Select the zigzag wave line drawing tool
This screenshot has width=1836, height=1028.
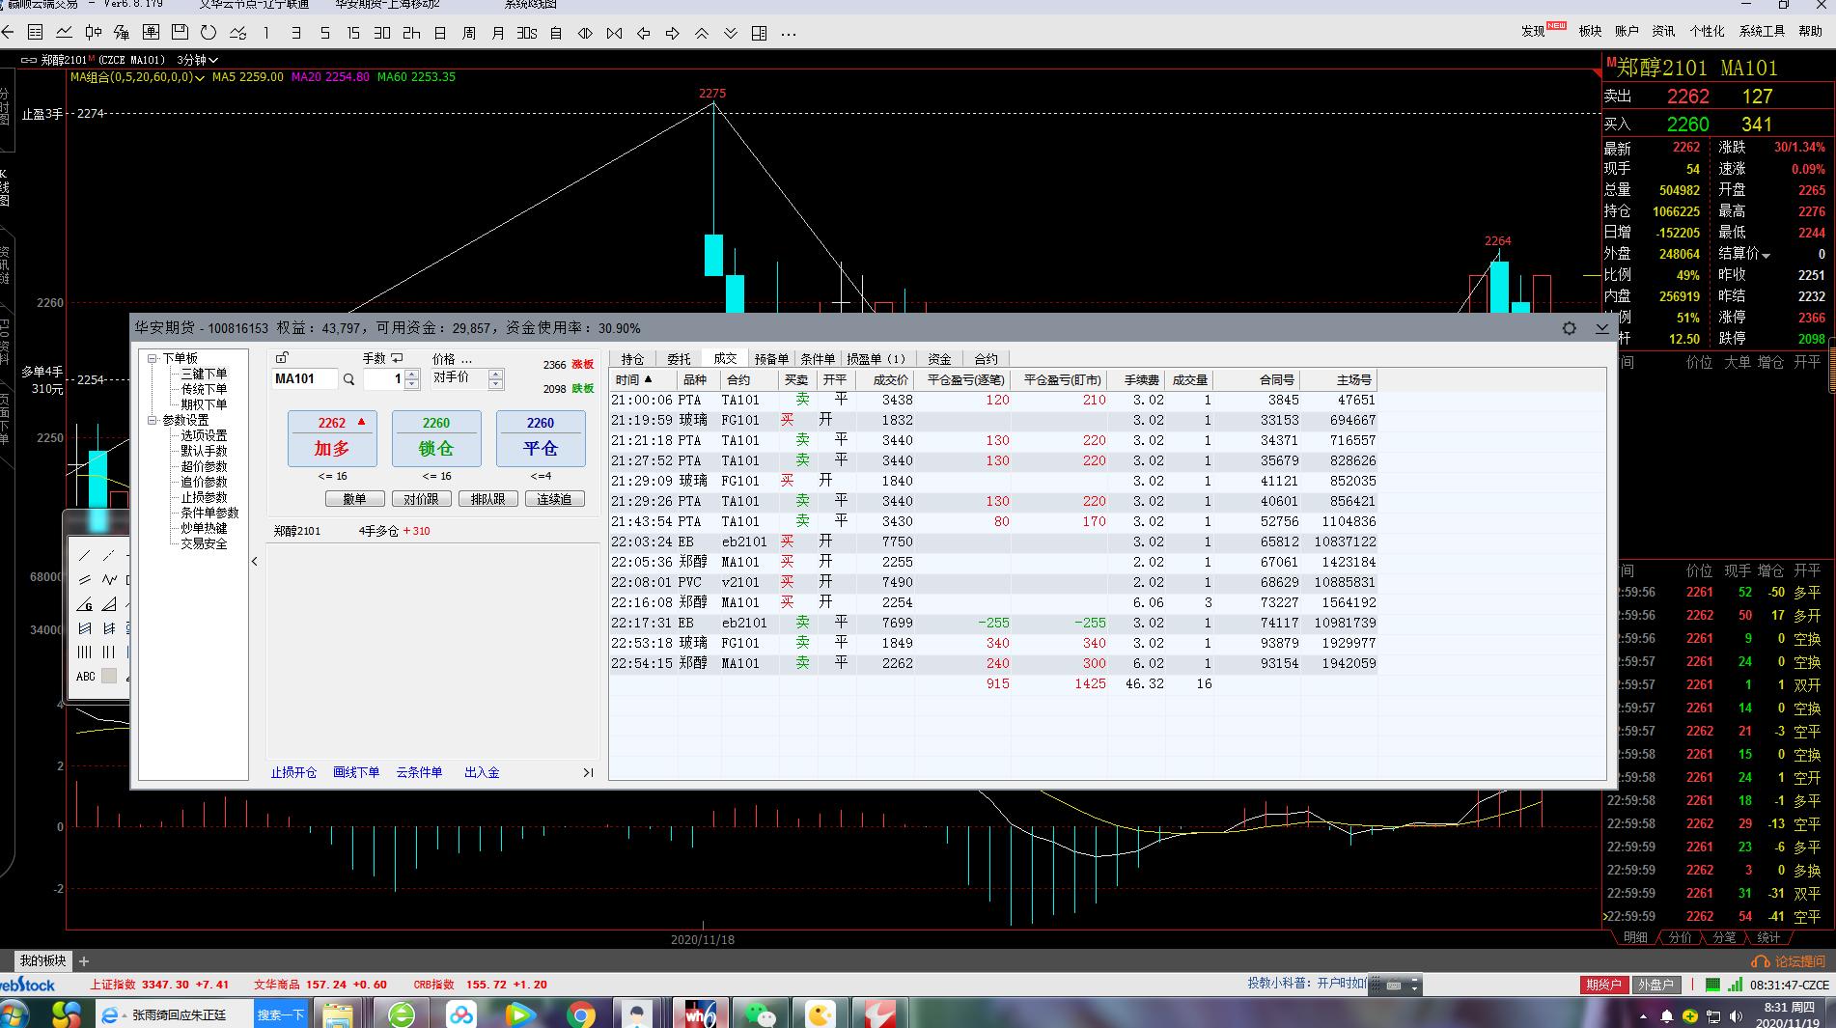tap(109, 580)
